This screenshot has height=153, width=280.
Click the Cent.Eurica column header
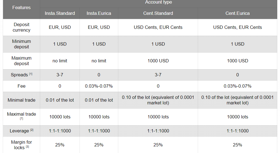click(237, 13)
